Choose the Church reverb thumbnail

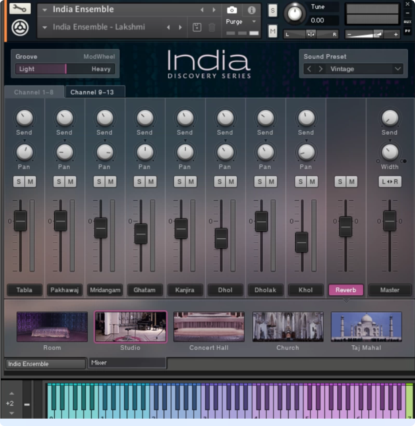[x=288, y=326]
